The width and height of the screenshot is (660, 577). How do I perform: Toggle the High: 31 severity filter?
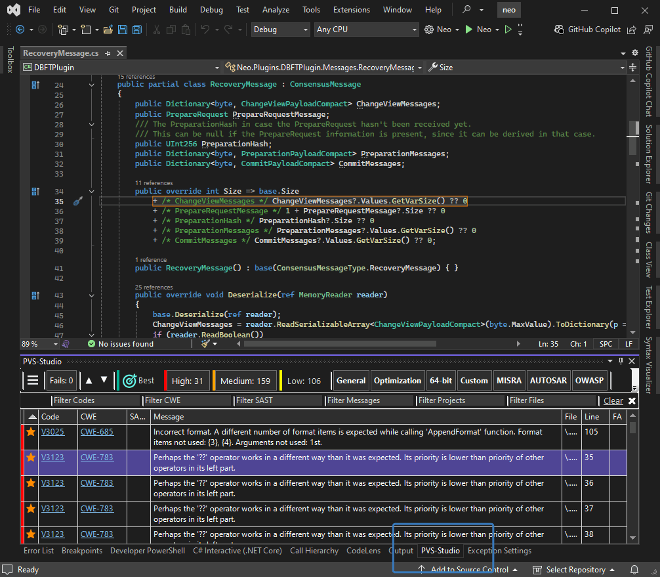tap(187, 381)
